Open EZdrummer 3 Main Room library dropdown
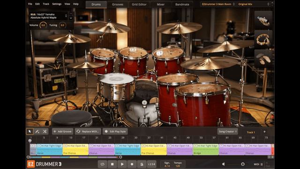300x169 pixels. (218, 4)
